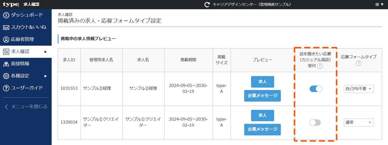Click 話を聞きたい応募 column header text
388x145 pixels.
click(315, 54)
